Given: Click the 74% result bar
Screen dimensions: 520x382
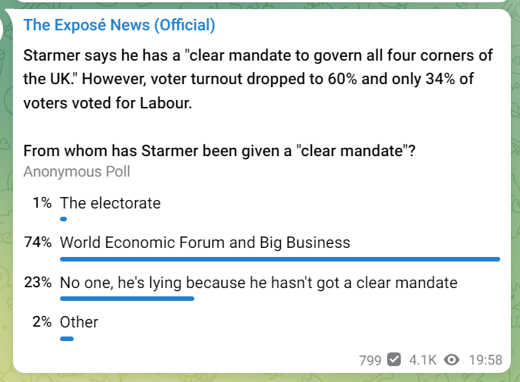Looking at the screenshot, I should [x=280, y=259].
